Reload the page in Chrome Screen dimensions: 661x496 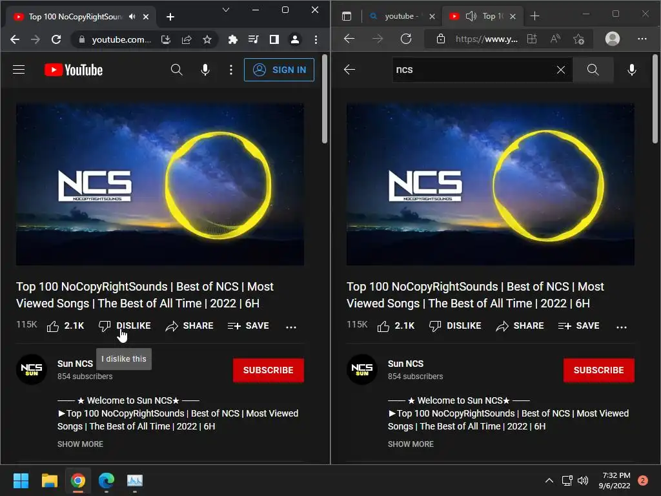click(x=56, y=39)
